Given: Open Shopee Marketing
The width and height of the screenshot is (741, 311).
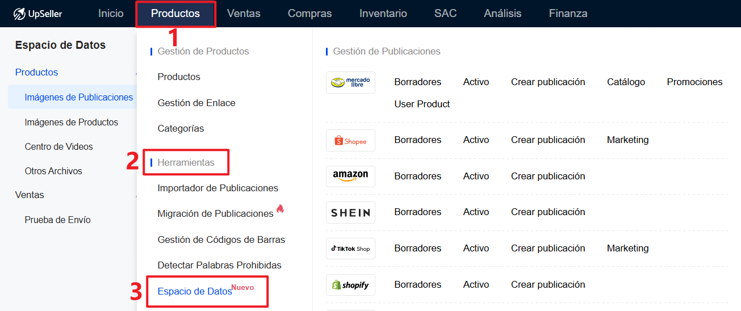Looking at the screenshot, I should (x=627, y=140).
